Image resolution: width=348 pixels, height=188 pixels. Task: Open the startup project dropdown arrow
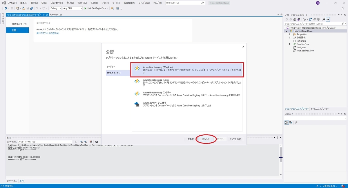pos(108,8)
